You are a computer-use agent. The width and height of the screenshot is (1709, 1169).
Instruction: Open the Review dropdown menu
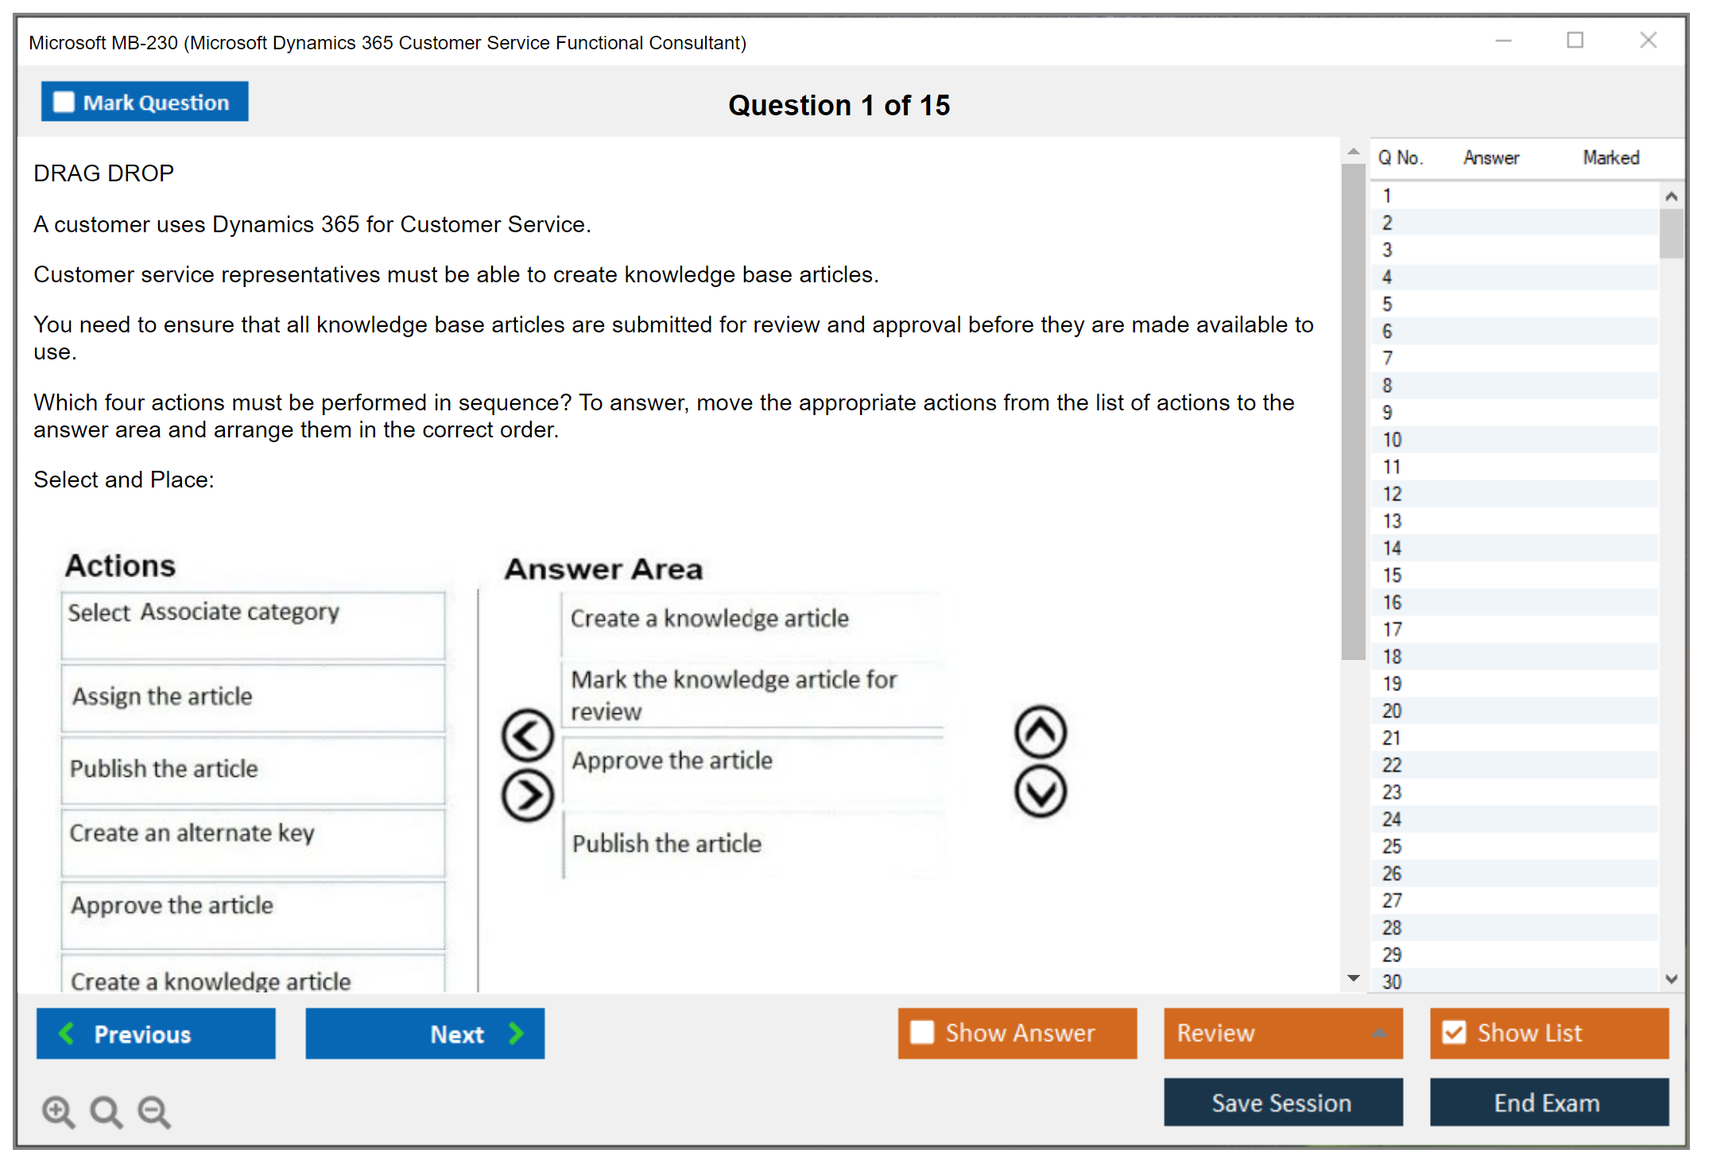coord(1380,1033)
